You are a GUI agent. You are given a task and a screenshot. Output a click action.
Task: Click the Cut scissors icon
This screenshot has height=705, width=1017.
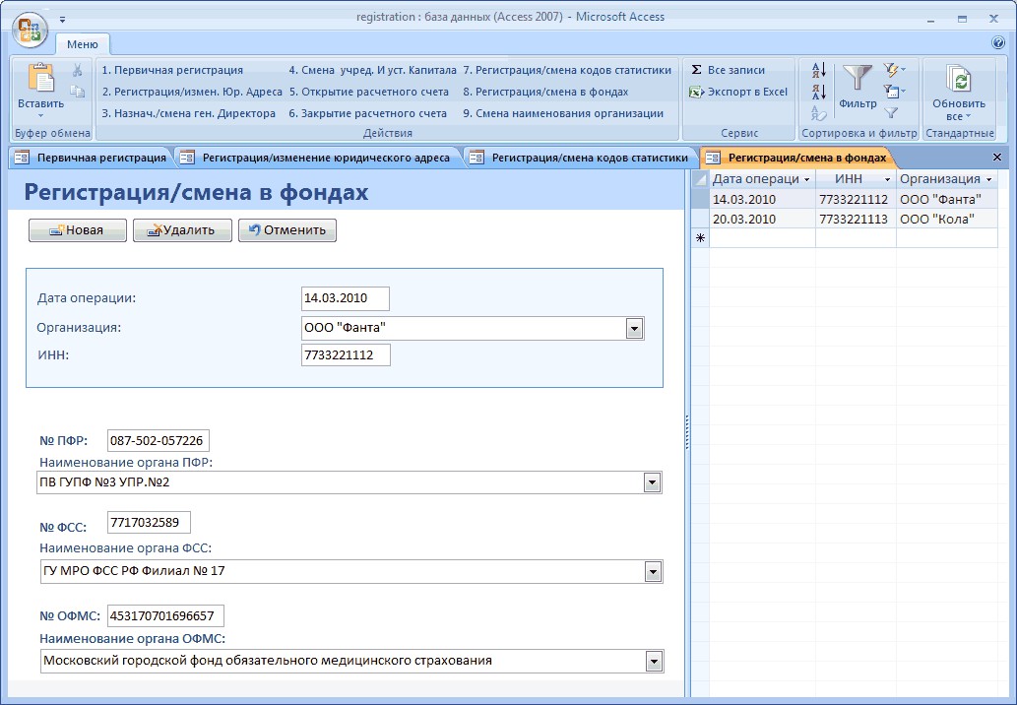[x=77, y=70]
